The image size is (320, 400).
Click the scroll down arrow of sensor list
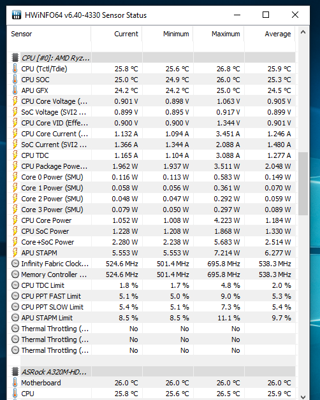[x=303, y=397]
